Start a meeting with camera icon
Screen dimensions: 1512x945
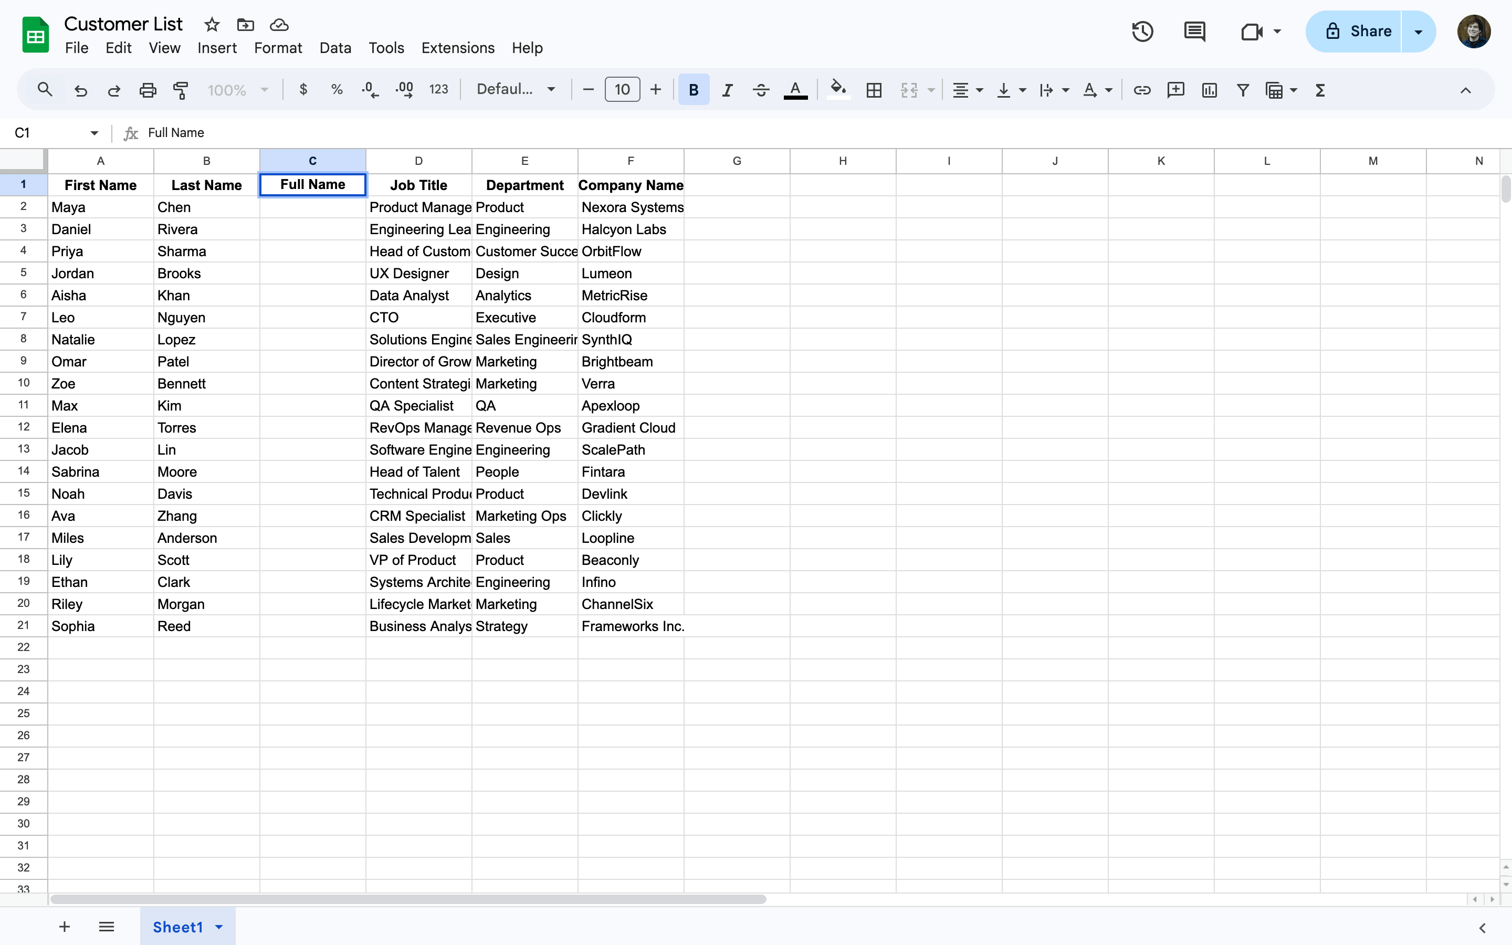[x=1252, y=31]
